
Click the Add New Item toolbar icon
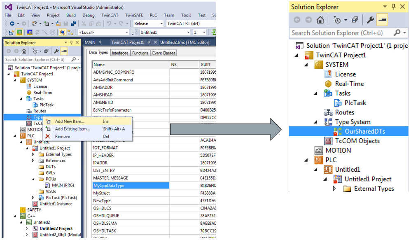pyautogui.click(x=47, y=23)
